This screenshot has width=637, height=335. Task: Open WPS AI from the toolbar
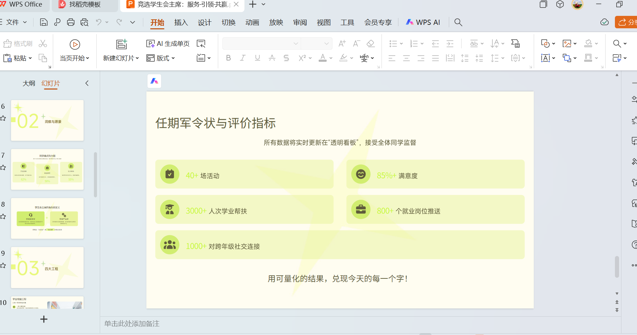pyautogui.click(x=423, y=22)
